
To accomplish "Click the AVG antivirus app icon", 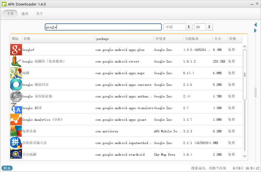I will pos(16,131).
